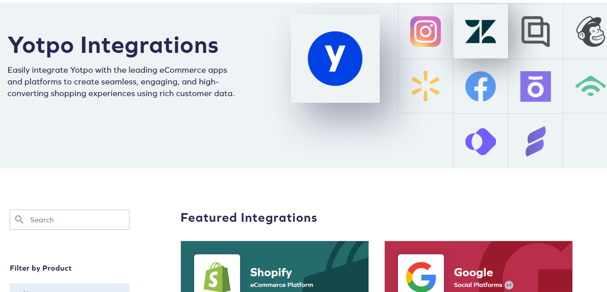The height and width of the screenshot is (292, 607).
Task: Click the Instagram logo tile
Action: [426, 32]
